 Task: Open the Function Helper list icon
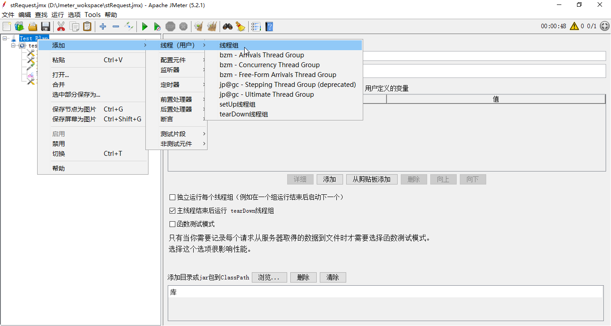(256, 26)
